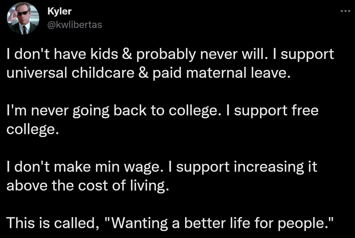Click the line "above the cost of living."
This screenshot has width=355, height=238.
coord(87,186)
